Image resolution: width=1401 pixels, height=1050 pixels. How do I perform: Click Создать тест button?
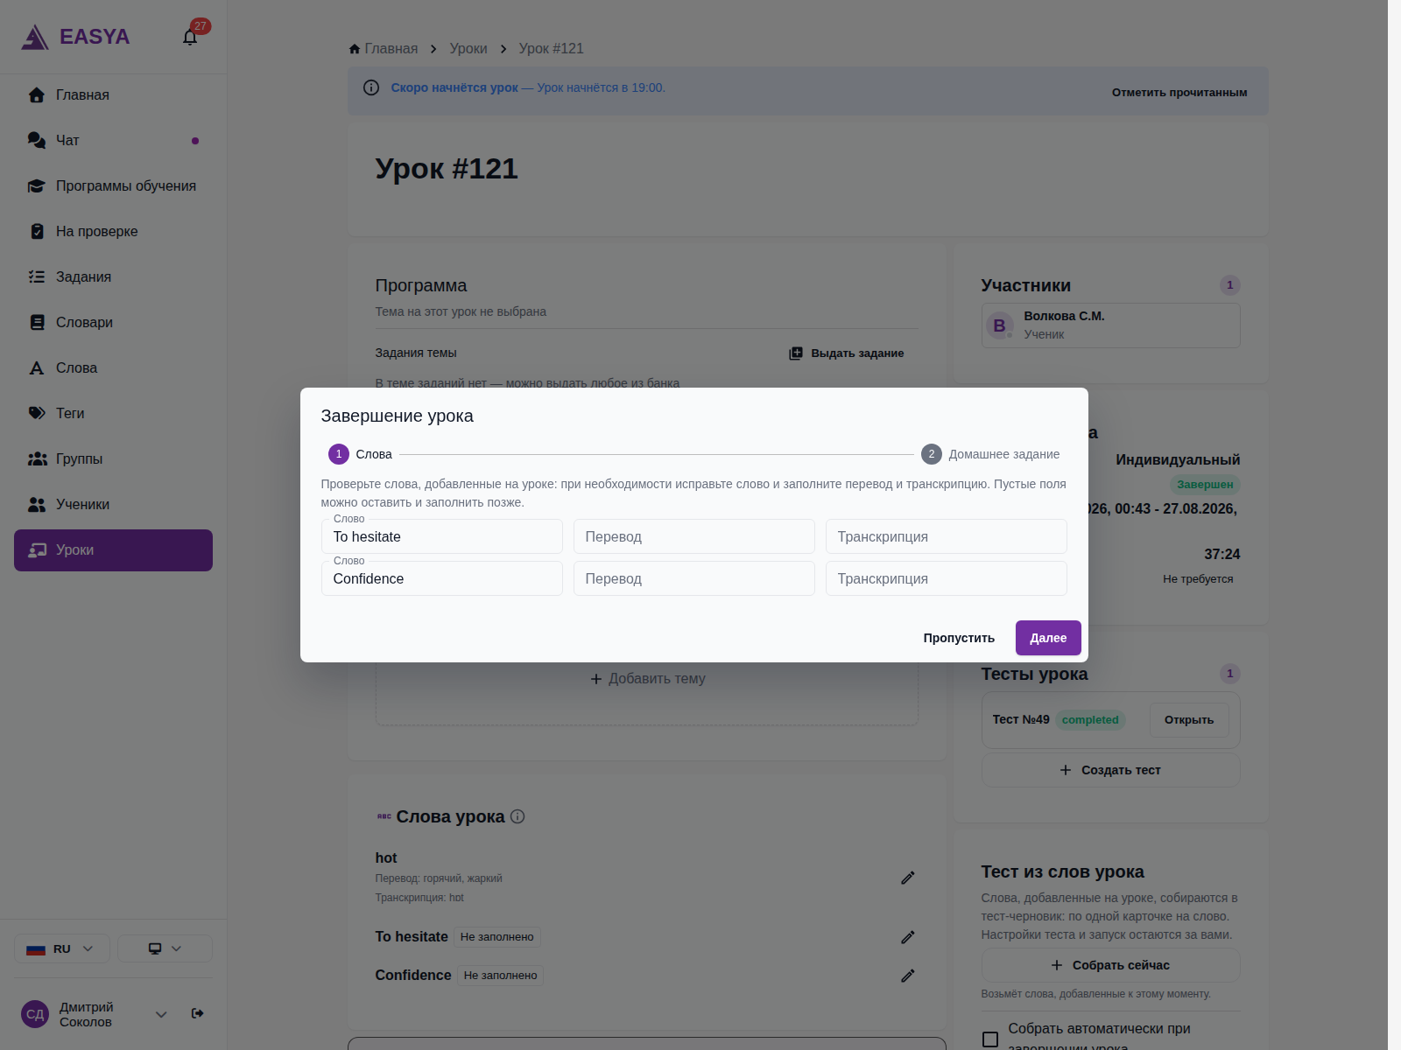(x=1110, y=770)
